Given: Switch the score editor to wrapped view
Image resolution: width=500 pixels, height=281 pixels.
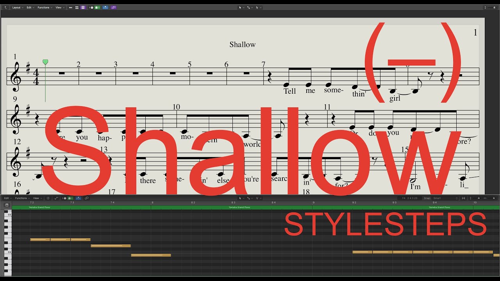Looking at the screenshot, I should pyautogui.click(x=77, y=7).
